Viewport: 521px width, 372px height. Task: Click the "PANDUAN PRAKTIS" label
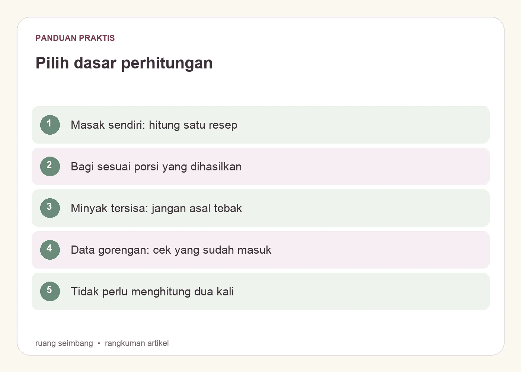tap(75, 38)
